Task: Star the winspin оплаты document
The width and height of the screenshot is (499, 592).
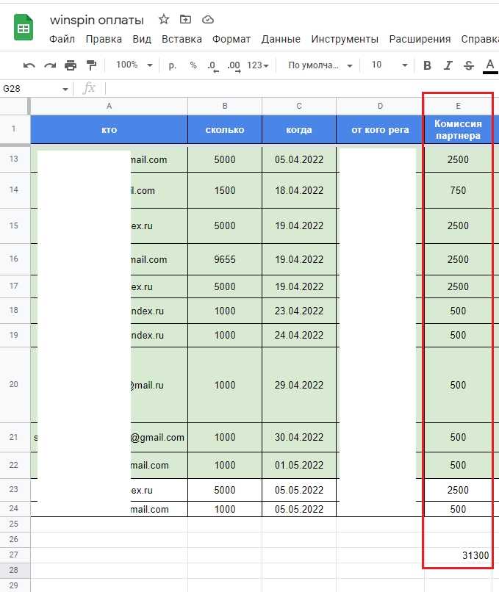Action: (163, 19)
